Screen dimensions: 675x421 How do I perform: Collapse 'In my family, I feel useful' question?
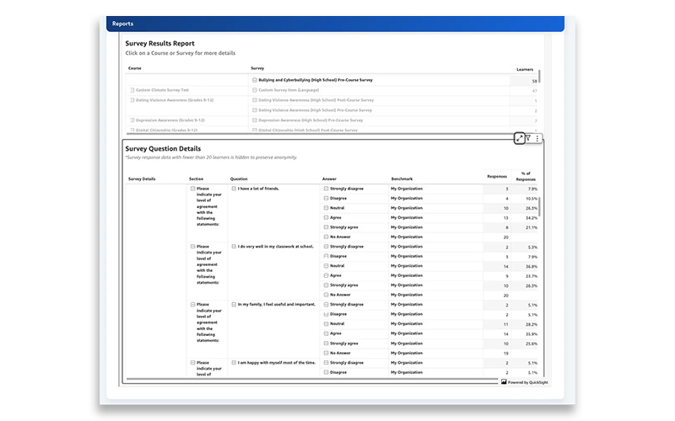[234, 304]
